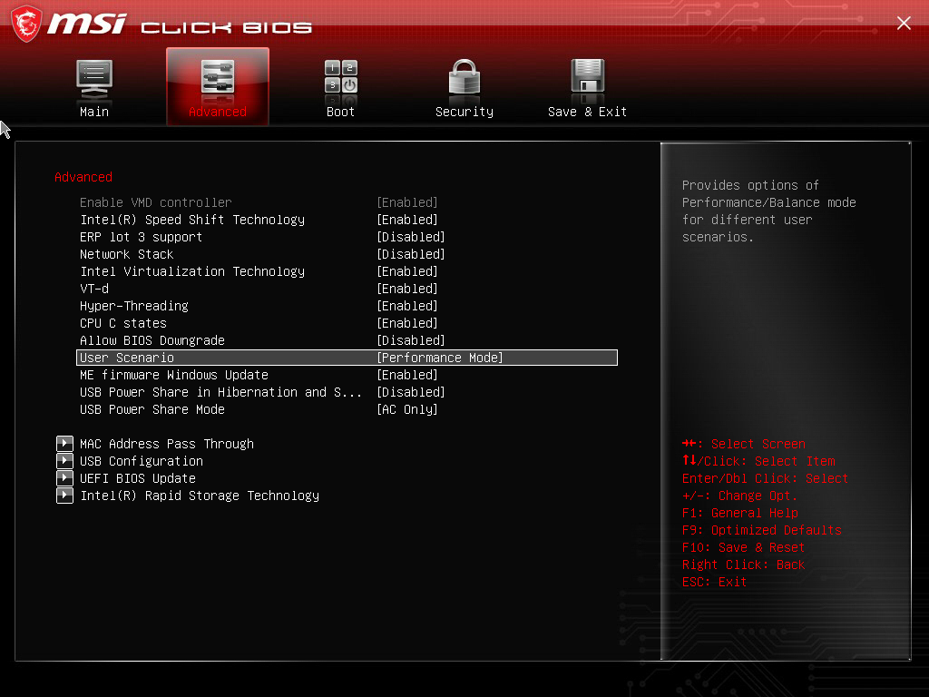Viewport: 929px width, 697px height.
Task: Click the ESC: Exit hint
Action: click(x=714, y=582)
